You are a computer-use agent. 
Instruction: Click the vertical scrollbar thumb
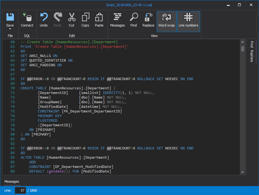point(243,49)
